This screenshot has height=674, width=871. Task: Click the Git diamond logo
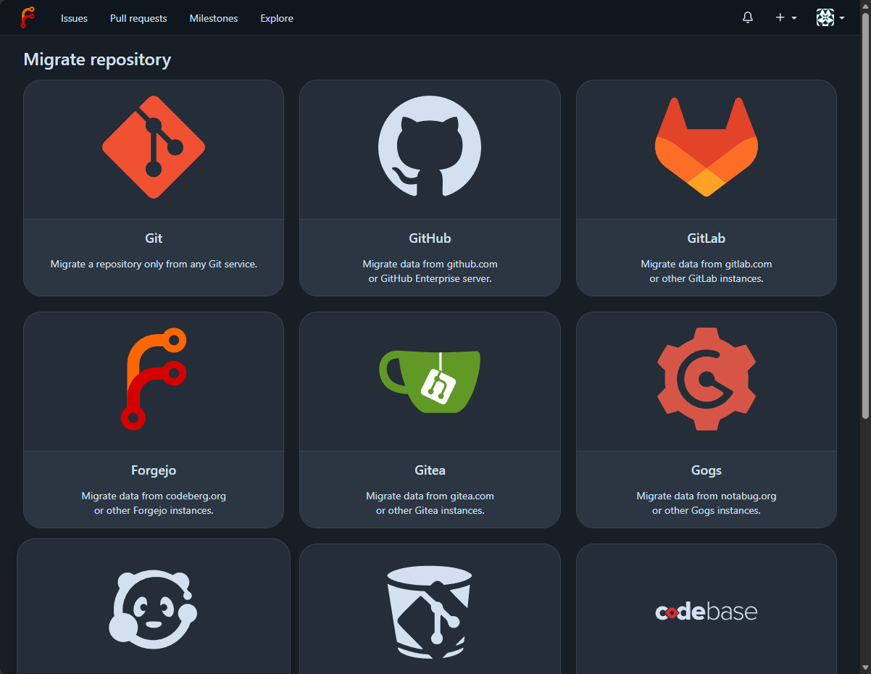(154, 147)
